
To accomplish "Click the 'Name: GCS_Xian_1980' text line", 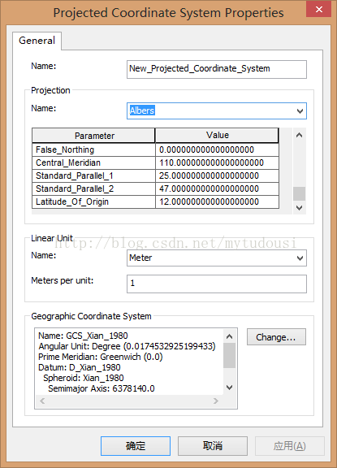I will tap(83, 336).
